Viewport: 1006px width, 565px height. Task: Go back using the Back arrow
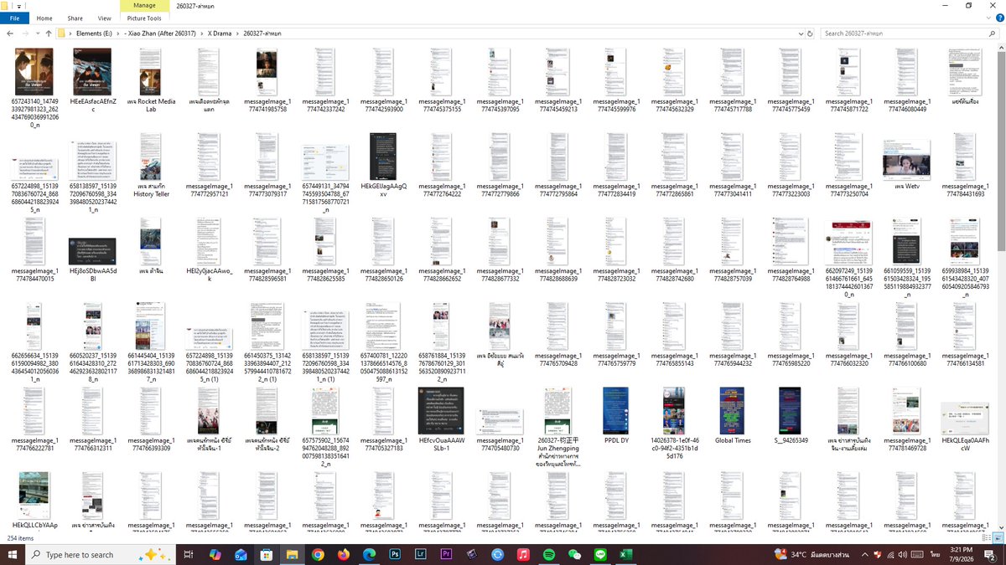coord(10,33)
